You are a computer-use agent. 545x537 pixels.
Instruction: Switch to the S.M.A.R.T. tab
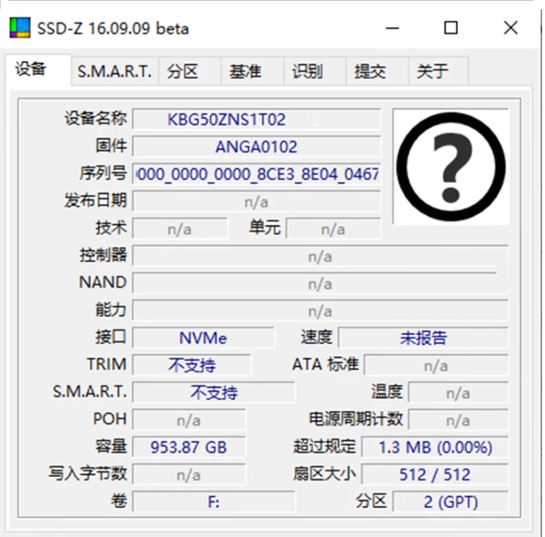pyautogui.click(x=114, y=72)
